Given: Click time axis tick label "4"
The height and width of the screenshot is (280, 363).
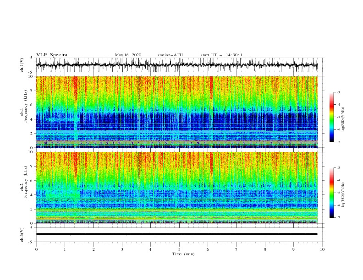Looking at the screenshot, I should [150, 249].
